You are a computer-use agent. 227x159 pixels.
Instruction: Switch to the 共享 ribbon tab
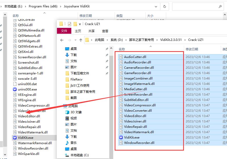pos(92,31)
